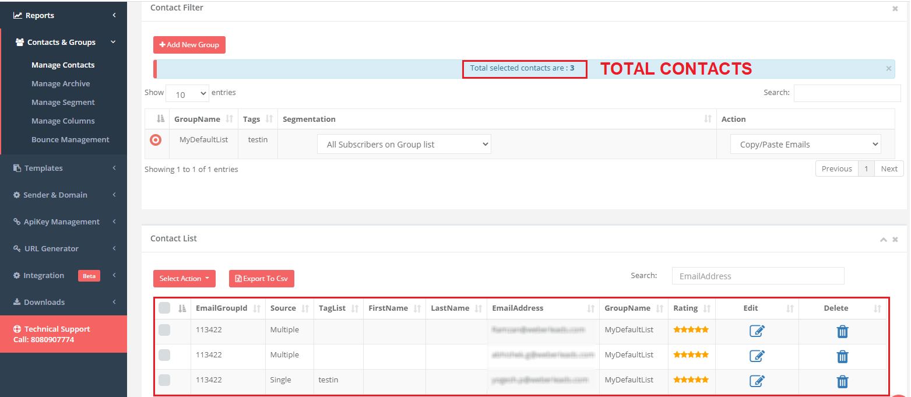Open the Show entries count dropdown

(187, 94)
